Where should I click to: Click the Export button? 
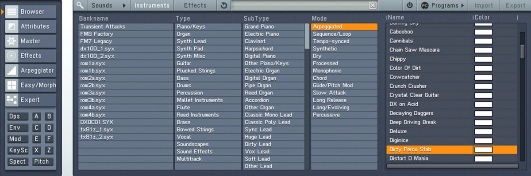click(515, 6)
